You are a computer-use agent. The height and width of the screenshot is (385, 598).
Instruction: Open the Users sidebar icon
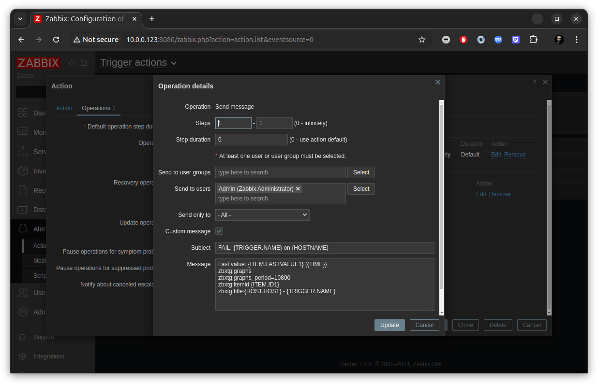coord(23,292)
